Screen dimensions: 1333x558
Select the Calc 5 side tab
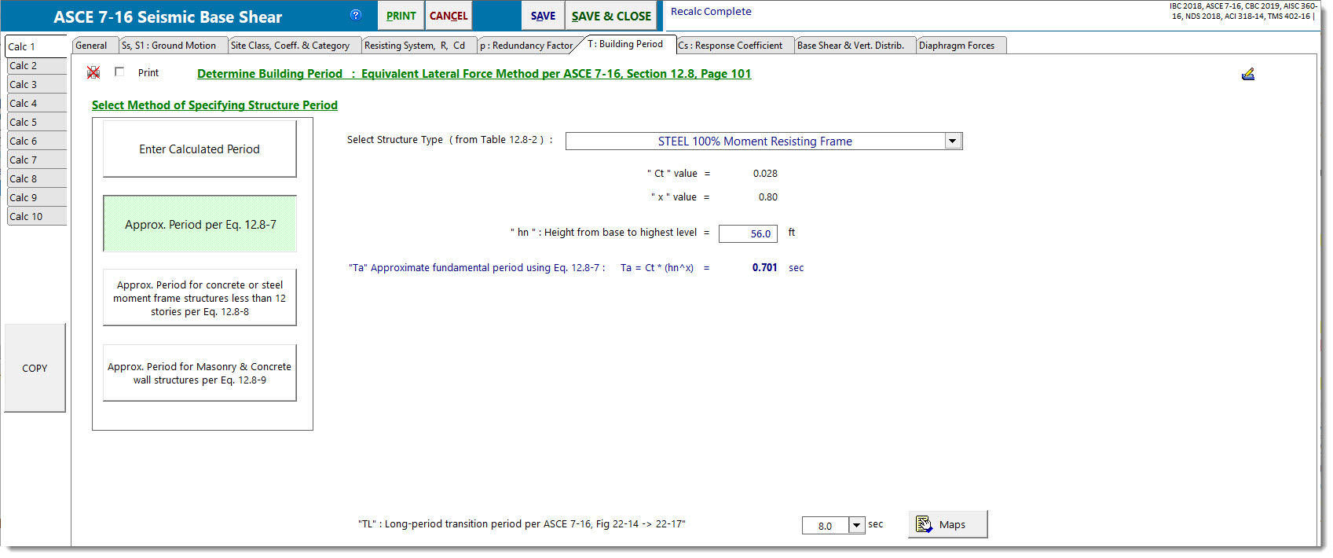35,122
